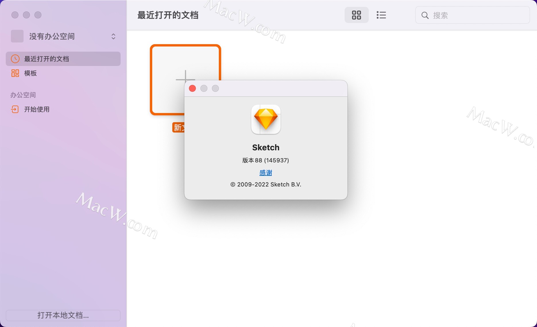Open 模板 templates in the sidebar

coord(63,73)
